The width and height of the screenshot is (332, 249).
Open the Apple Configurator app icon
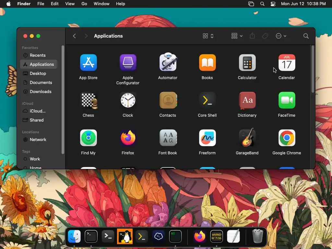(128, 63)
